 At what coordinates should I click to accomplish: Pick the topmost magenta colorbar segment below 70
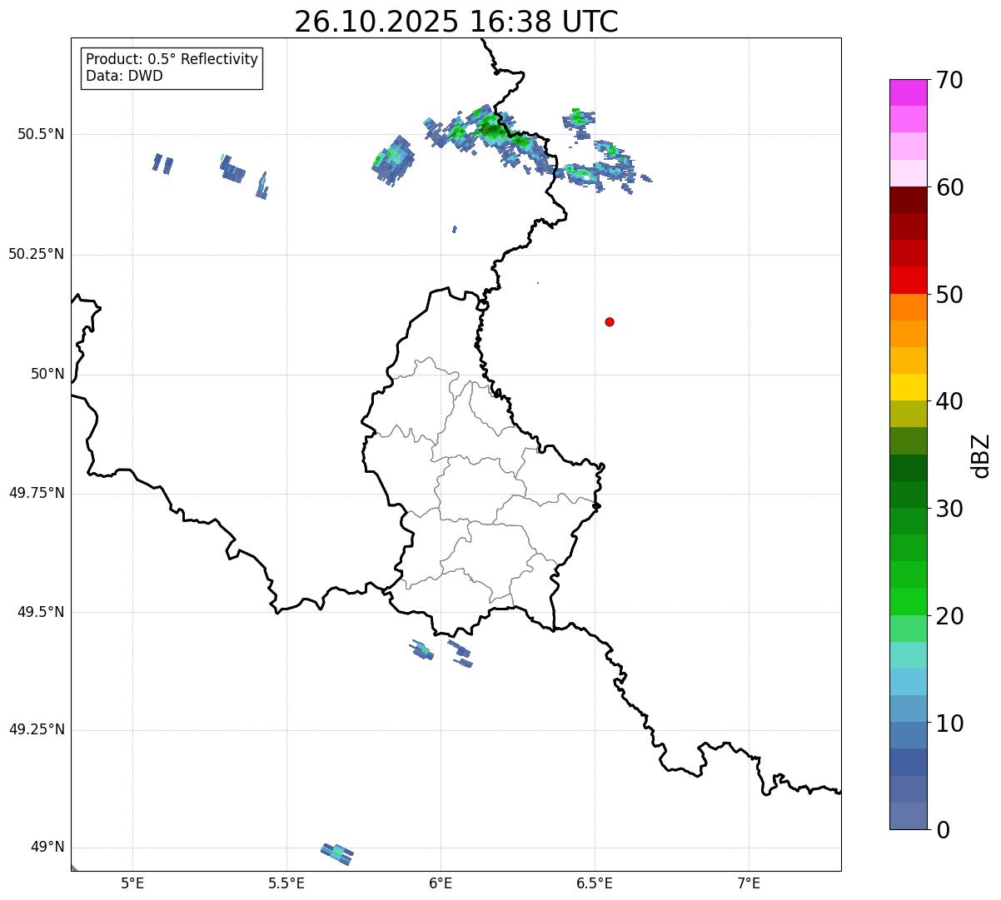tap(909, 92)
